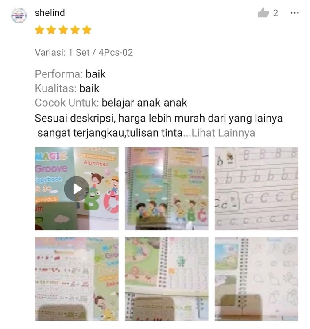The width and height of the screenshot is (310, 329).
Task: Click the Kualitas: baik line
Action: pos(67,88)
